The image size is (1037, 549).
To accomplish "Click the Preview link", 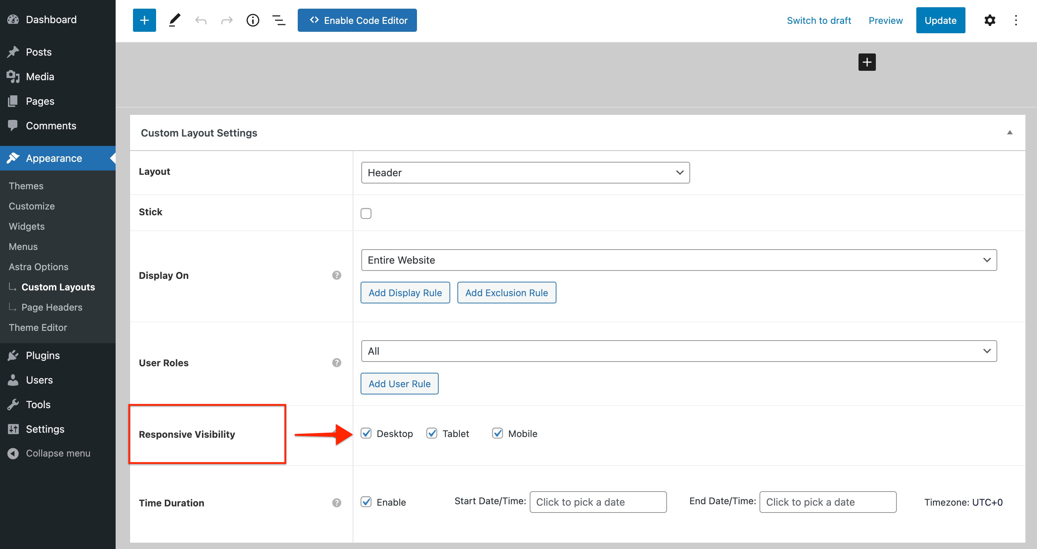I will [885, 21].
